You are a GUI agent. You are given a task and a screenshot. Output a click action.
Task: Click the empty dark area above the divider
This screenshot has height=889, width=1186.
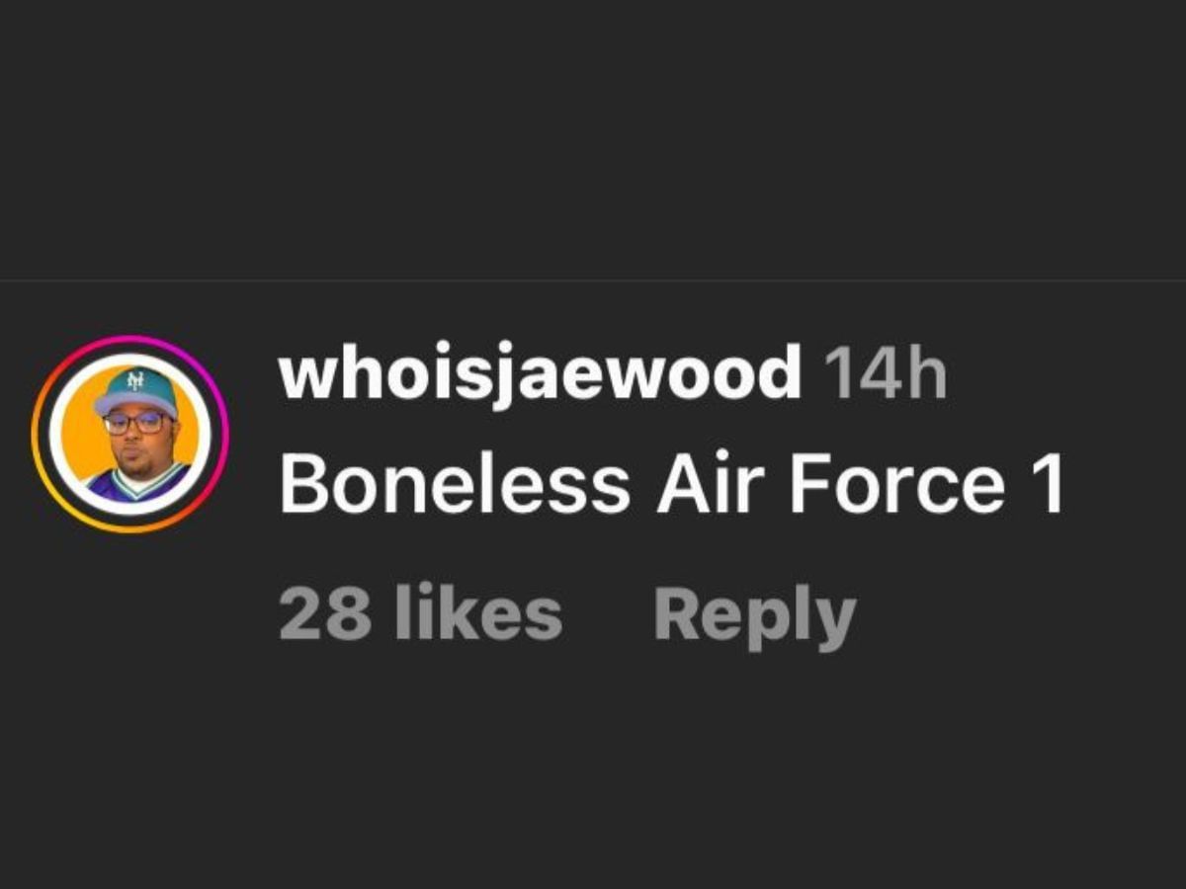coord(593,138)
